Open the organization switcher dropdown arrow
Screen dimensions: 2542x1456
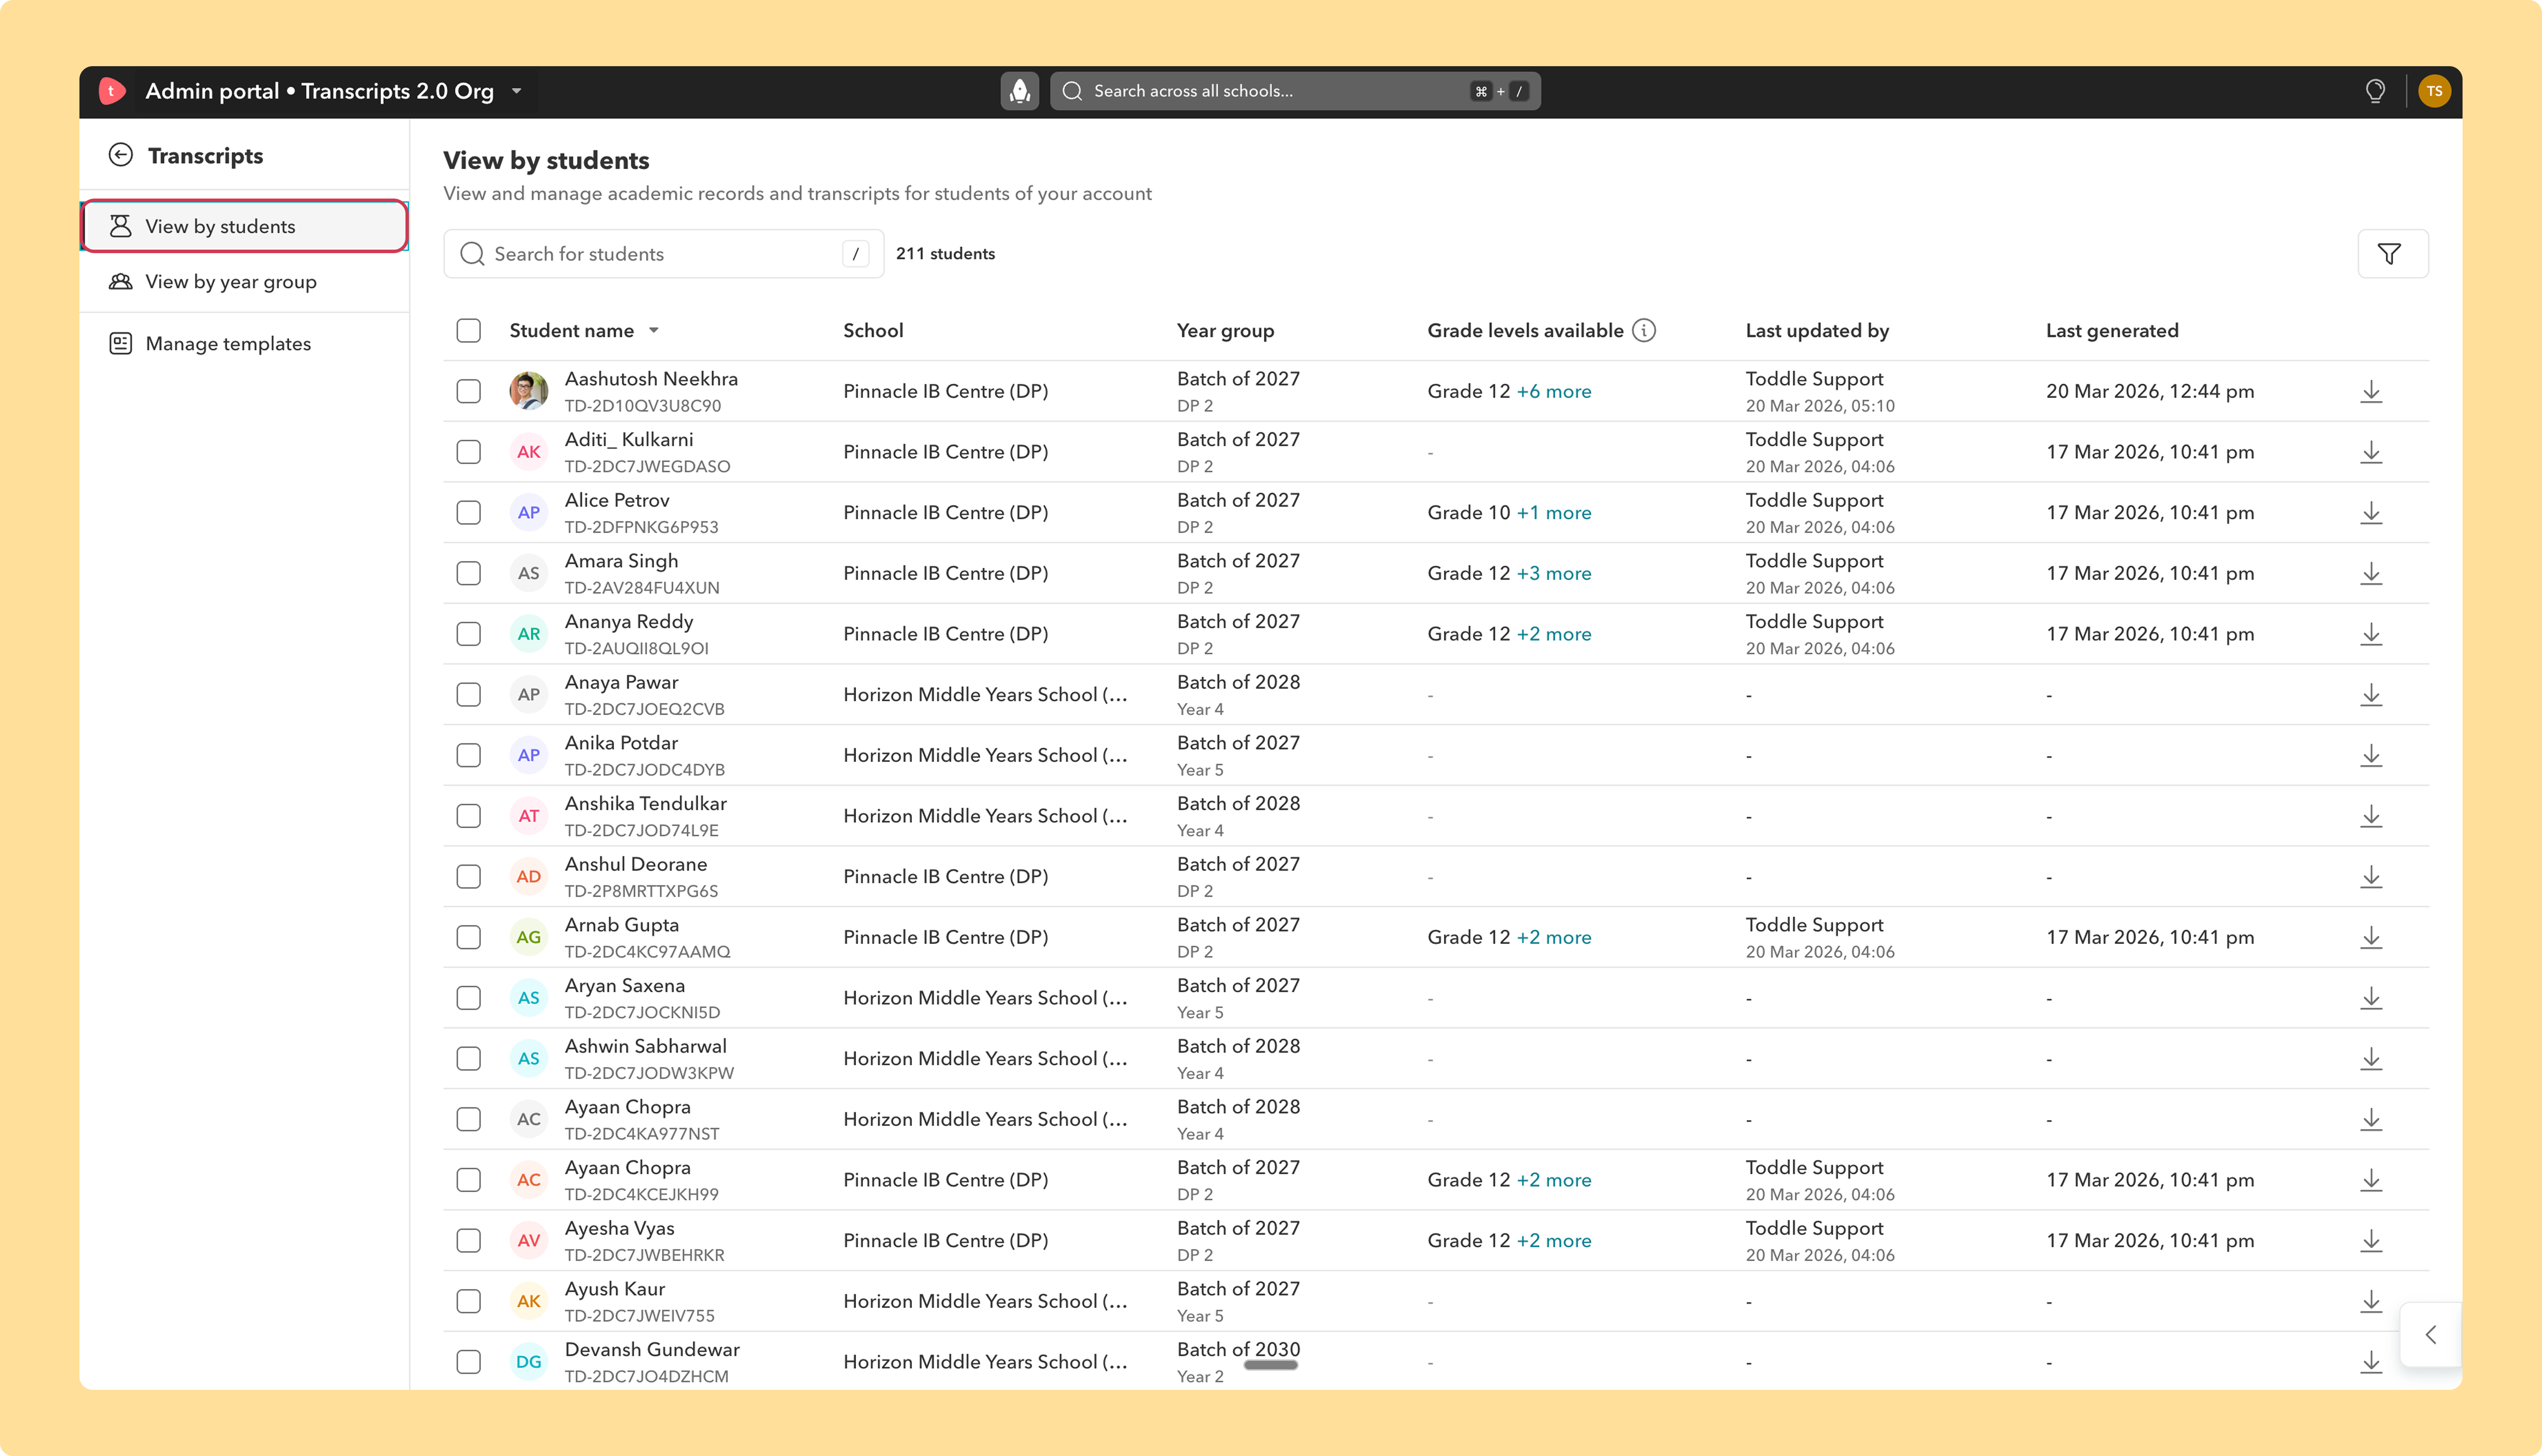517,91
